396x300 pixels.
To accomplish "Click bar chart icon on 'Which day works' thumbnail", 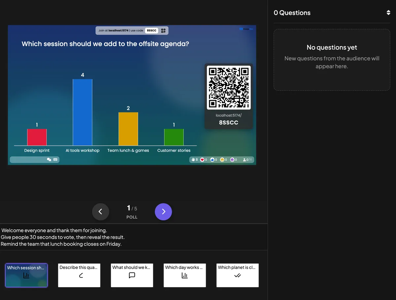I will pos(185,275).
